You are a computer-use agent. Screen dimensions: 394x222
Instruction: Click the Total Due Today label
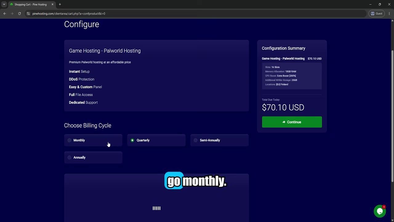(x=271, y=100)
